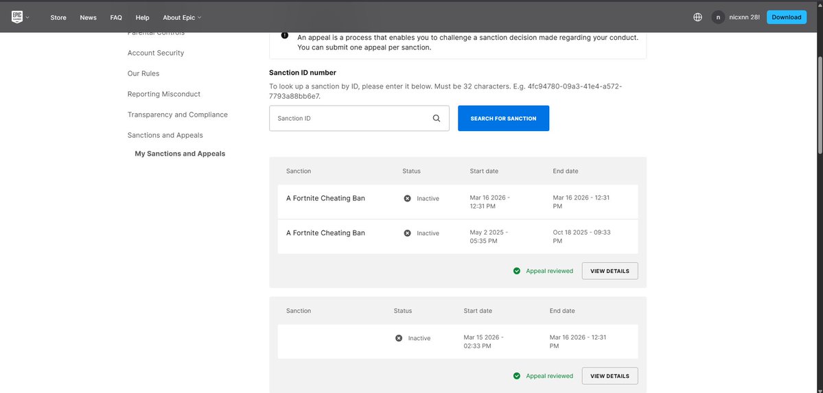Click end date Oct 18 2025 - 09:33 PM
This screenshot has height=393, width=823.
[x=581, y=237]
